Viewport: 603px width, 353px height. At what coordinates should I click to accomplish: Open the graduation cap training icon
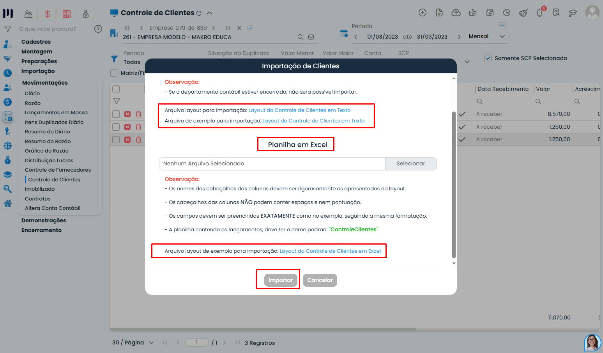(573, 13)
